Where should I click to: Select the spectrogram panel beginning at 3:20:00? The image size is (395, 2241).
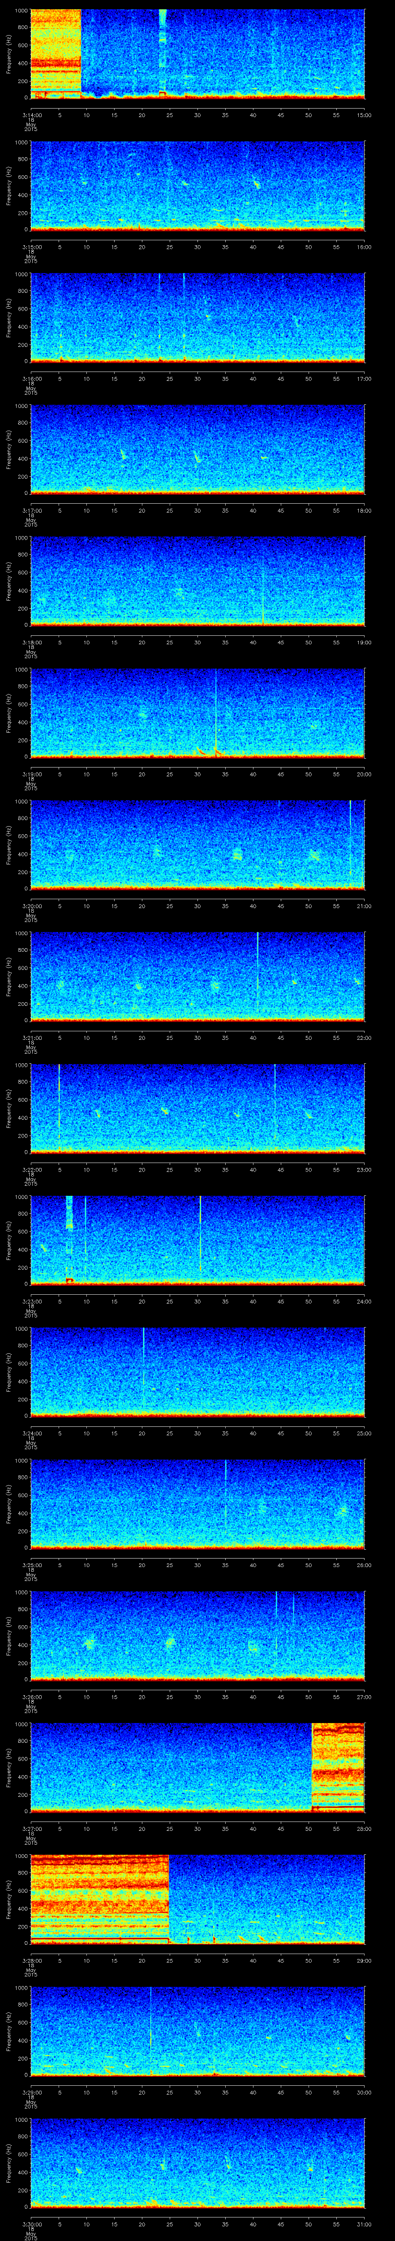click(197, 845)
